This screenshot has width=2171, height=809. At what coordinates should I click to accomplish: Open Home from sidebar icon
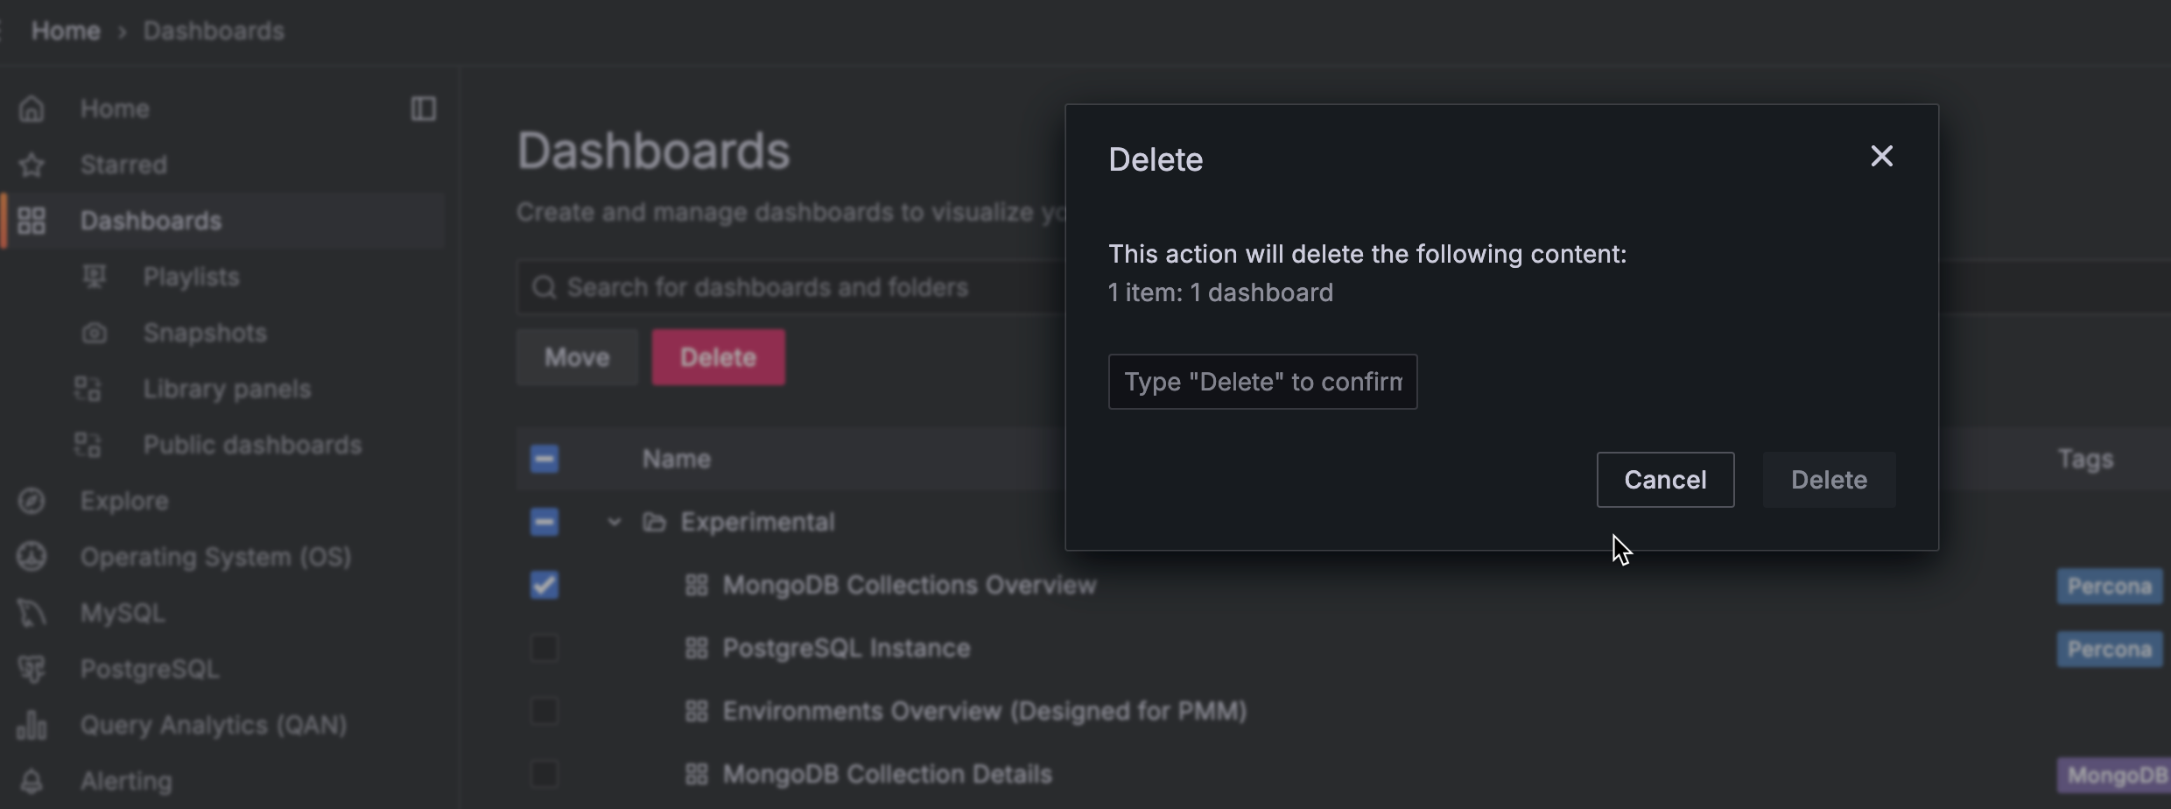click(x=32, y=109)
